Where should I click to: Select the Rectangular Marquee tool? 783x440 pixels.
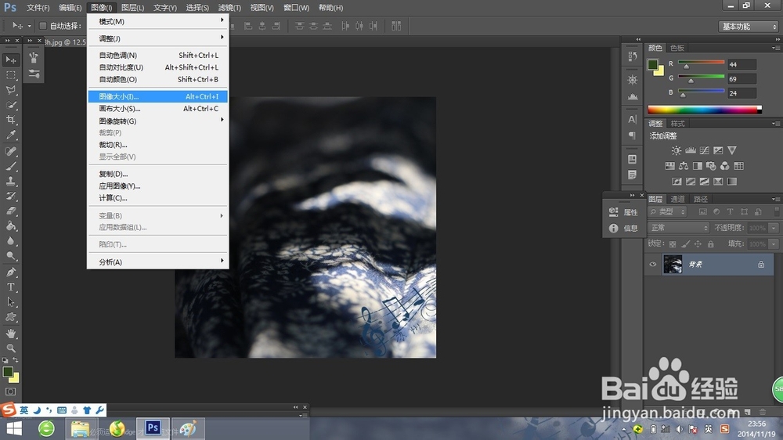(x=10, y=75)
